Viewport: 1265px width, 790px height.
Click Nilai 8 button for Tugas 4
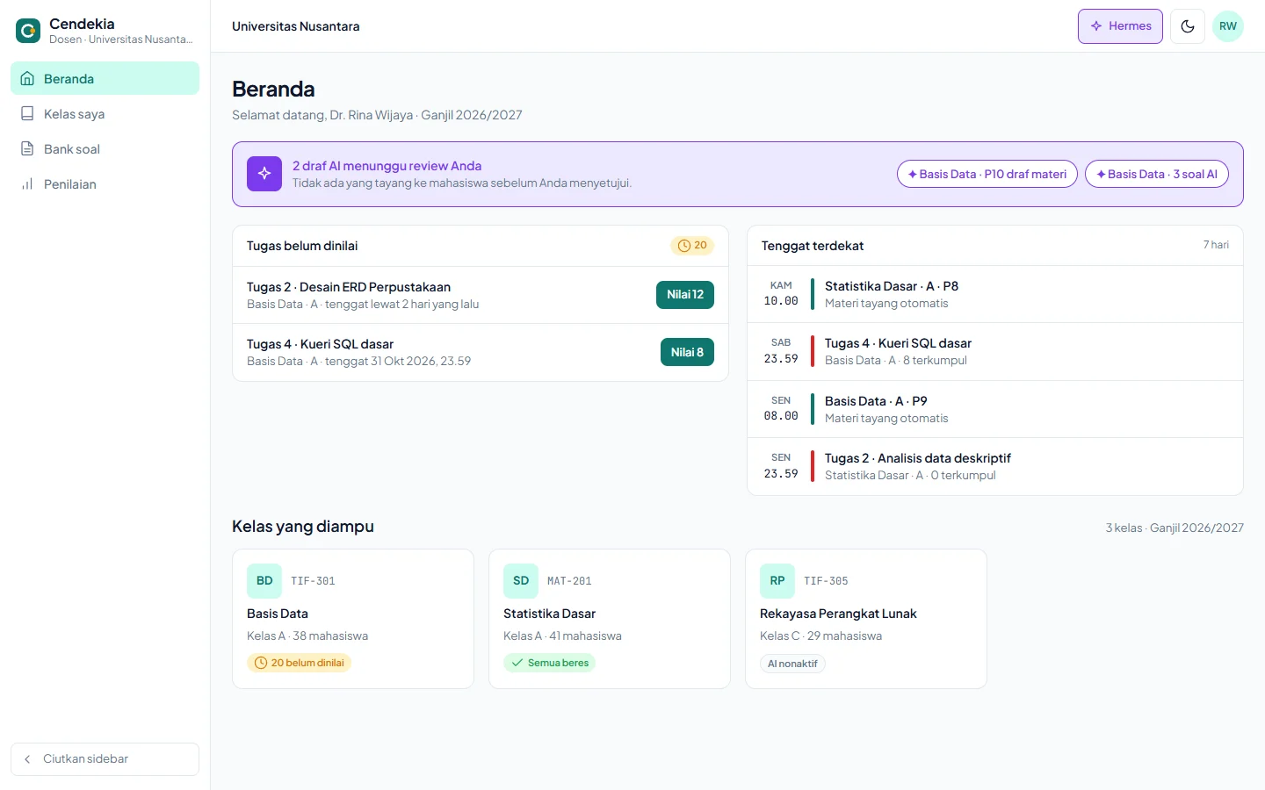tap(687, 352)
